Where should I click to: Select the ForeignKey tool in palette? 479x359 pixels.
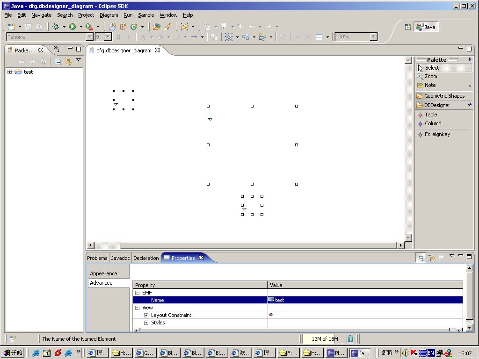[437, 134]
